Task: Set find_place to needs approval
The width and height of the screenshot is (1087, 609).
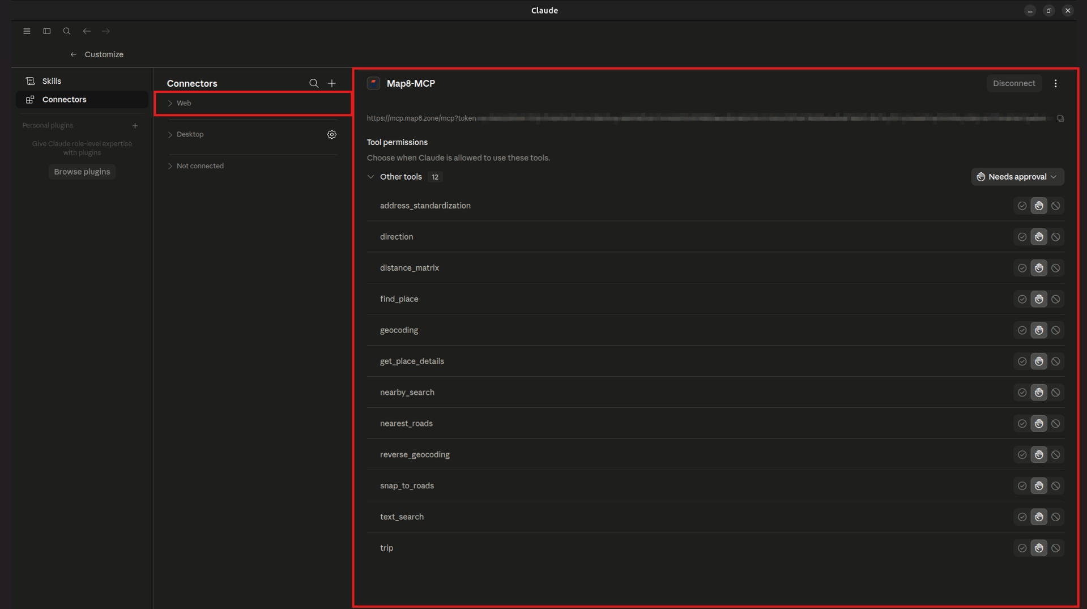Action: (x=1039, y=299)
